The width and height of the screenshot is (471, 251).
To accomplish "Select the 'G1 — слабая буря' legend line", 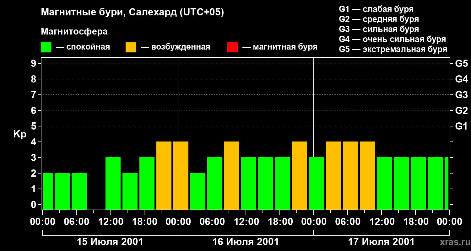I will [376, 9].
